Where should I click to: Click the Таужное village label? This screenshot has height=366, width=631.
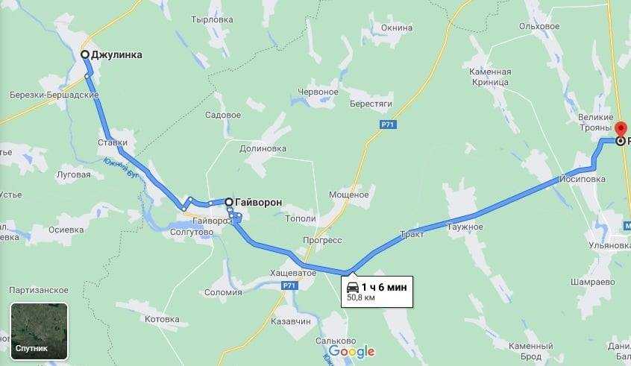[465, 227]
